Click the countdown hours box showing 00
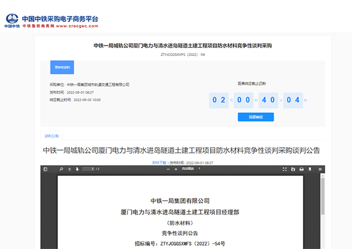Viewport: 352px width, 249px height. [x=244, y=101]
